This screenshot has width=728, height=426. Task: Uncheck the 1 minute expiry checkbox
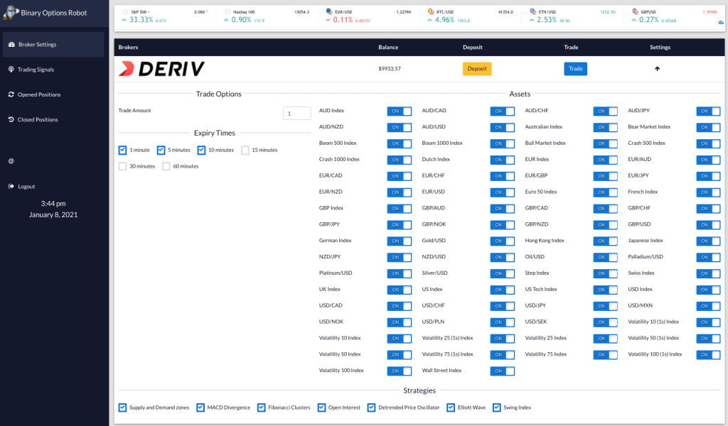[122, 151]
